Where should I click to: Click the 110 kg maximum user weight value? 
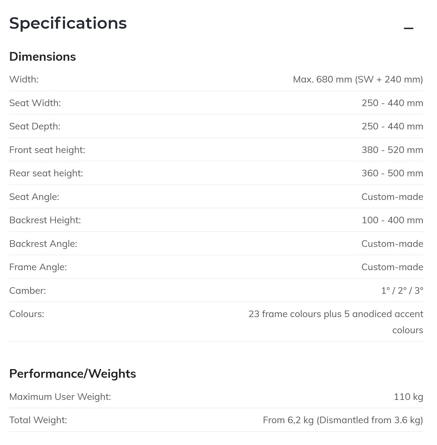pyautogui.click(x=408, y=397)
